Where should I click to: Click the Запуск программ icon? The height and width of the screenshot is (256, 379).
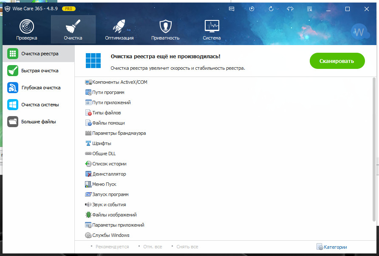click(88, 194)
